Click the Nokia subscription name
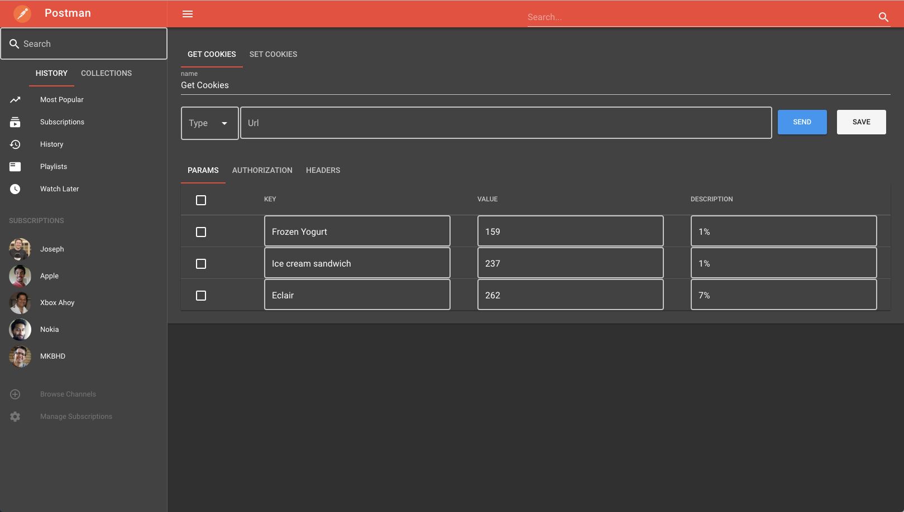 (x=49, y=330)
